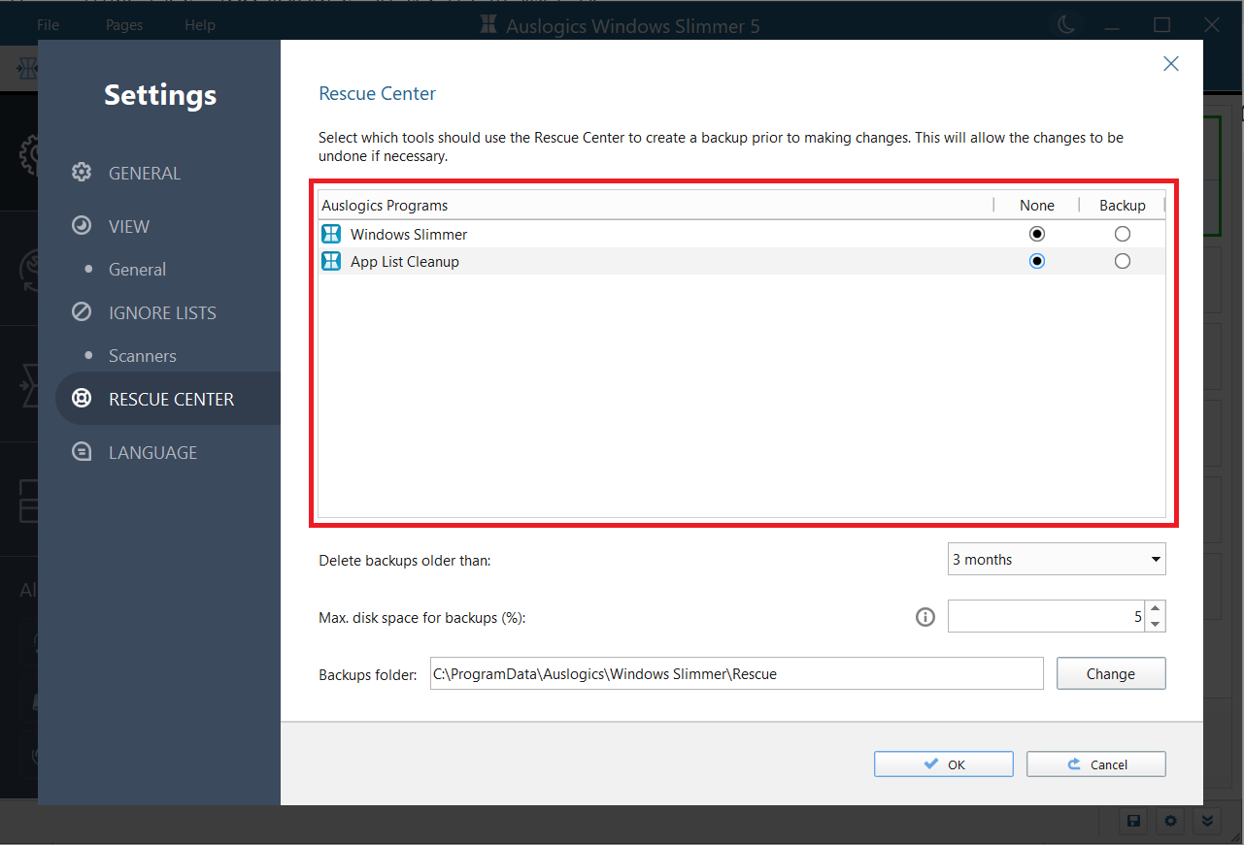This screenshot has height=845, width=1244.
Task: Open General settings via the gear icon
Action: point(82,172)
